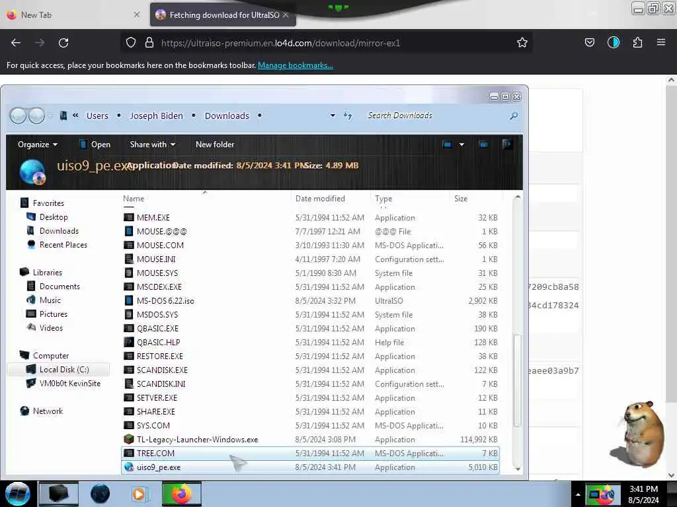Image resolution: width=677 pixels, height=507 pixels.
Task: Sort by the Name column header
Action: (134, 198)
